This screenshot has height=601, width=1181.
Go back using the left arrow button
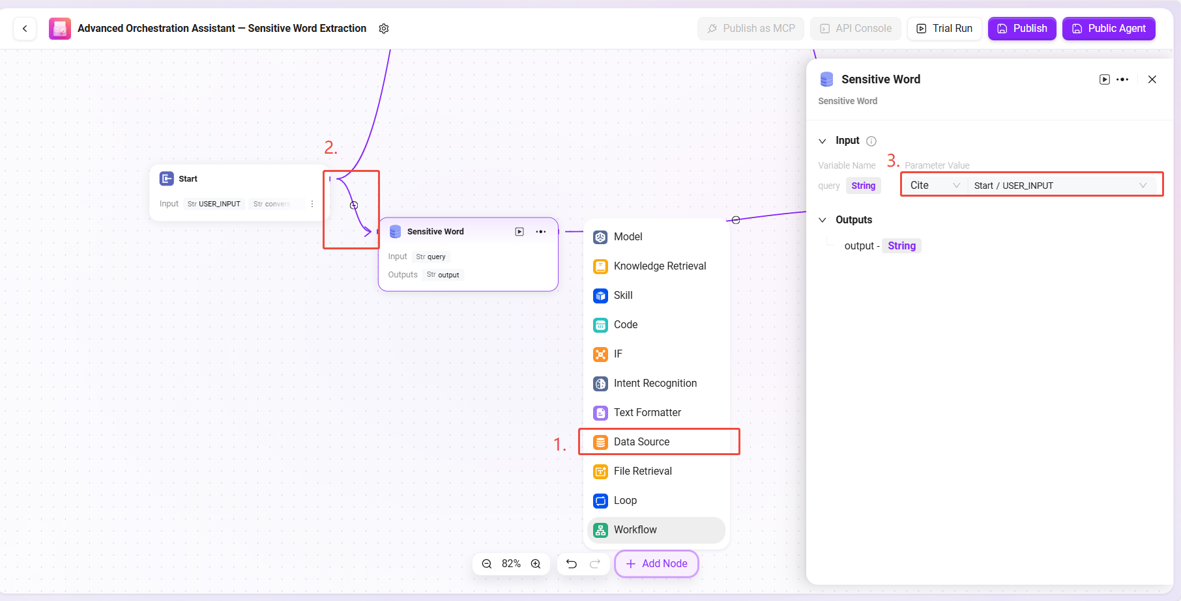25,29
